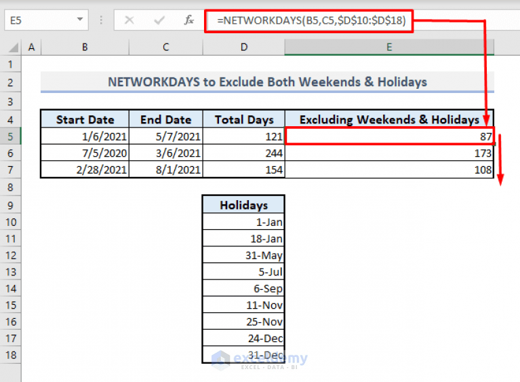
Task: Select row 2 header
Action: click(x=10, y=82)
